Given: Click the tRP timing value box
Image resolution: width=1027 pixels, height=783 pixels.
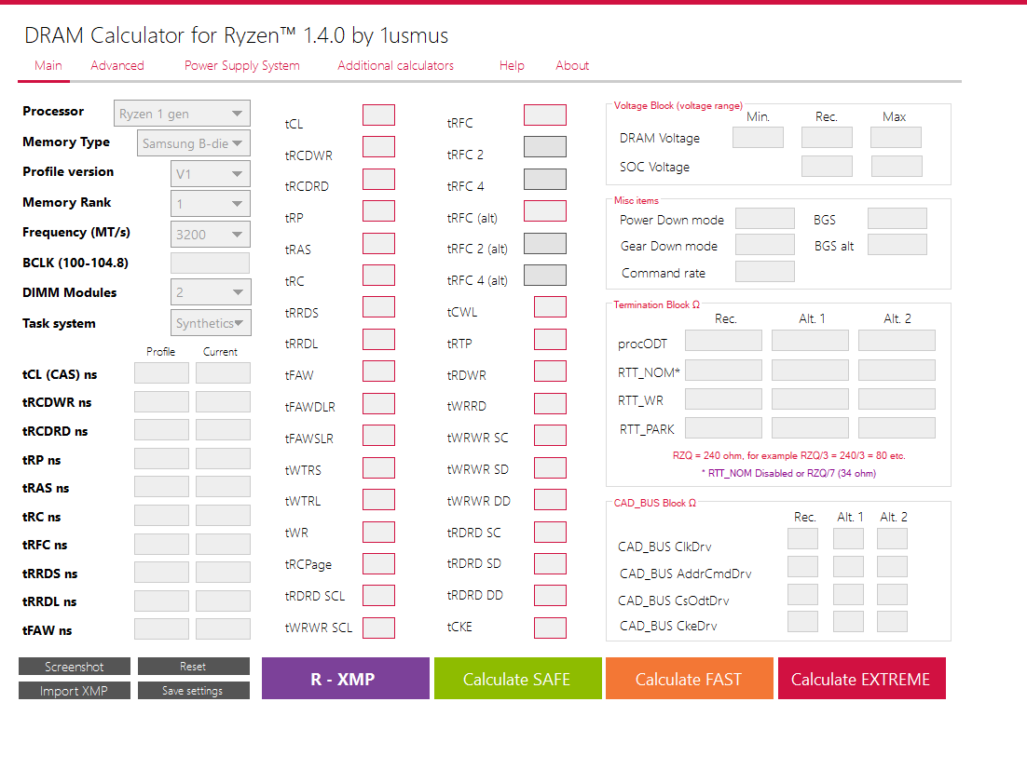Looking at the screenshot, I should pos(378,210).
